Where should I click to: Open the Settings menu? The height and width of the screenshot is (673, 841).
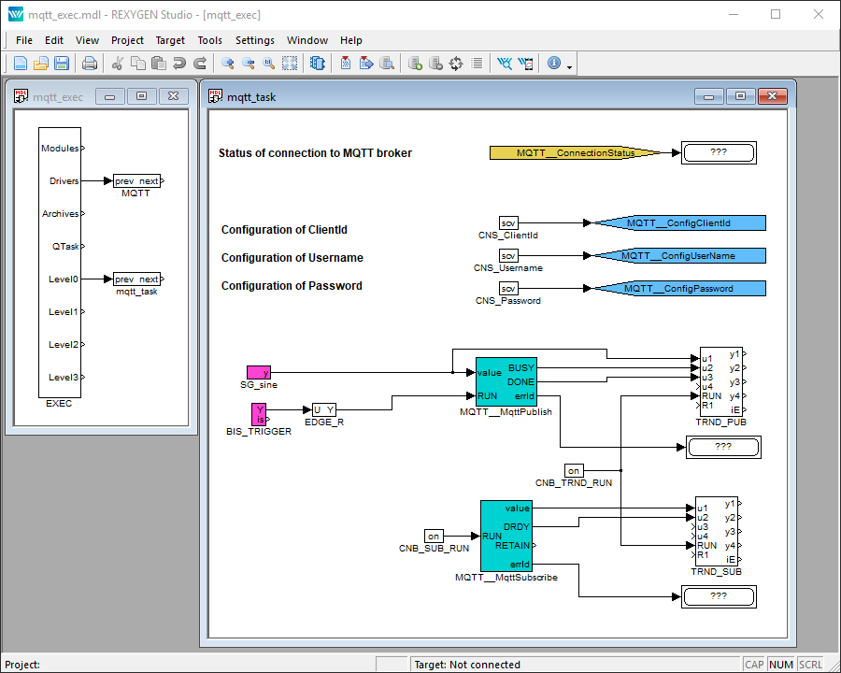pyautogui.click(x=255, y=40)
